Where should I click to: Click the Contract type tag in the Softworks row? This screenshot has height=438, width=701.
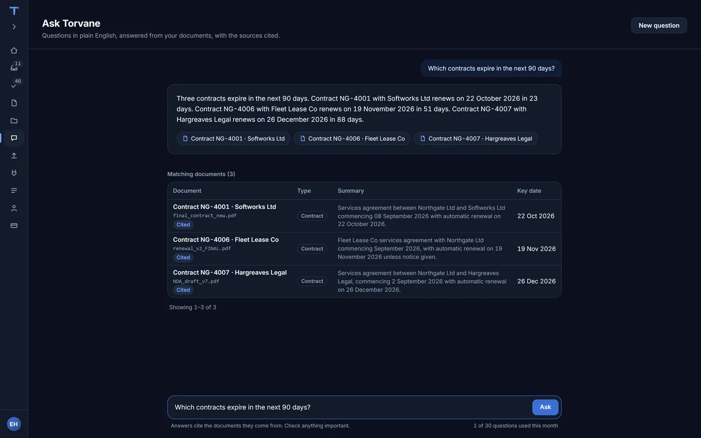coord(312,216)
